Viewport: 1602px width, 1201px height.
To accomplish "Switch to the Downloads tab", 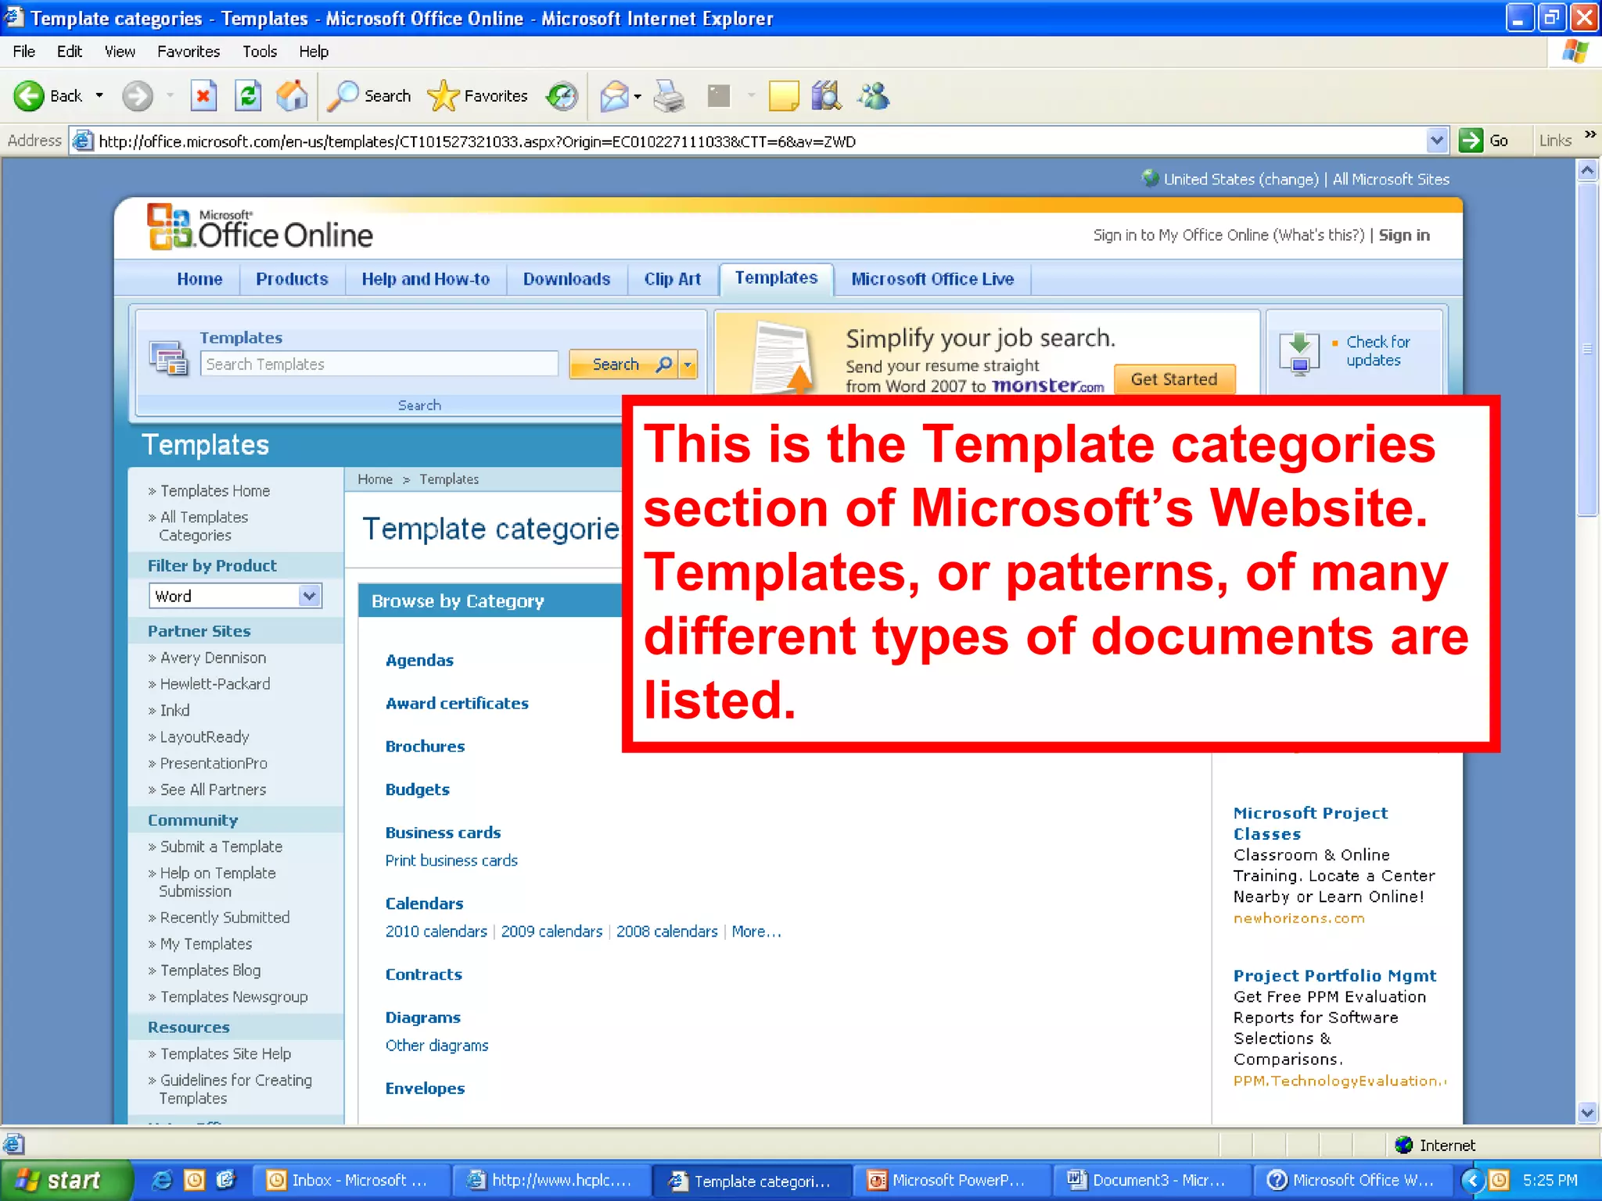I will click(x=566, y=279).
